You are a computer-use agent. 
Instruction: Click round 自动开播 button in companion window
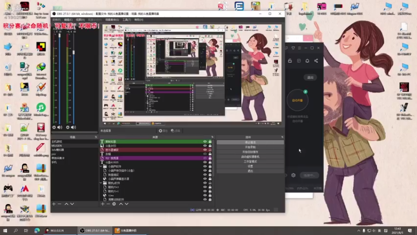click(x=297, y=100)
